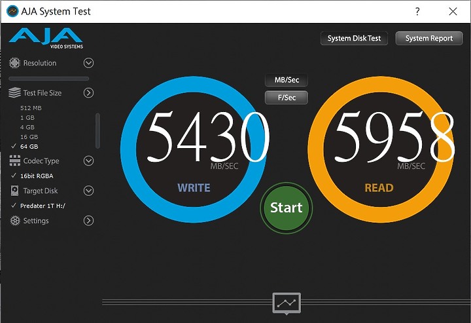
Task: Open the System Report
Action: point(429,38)
